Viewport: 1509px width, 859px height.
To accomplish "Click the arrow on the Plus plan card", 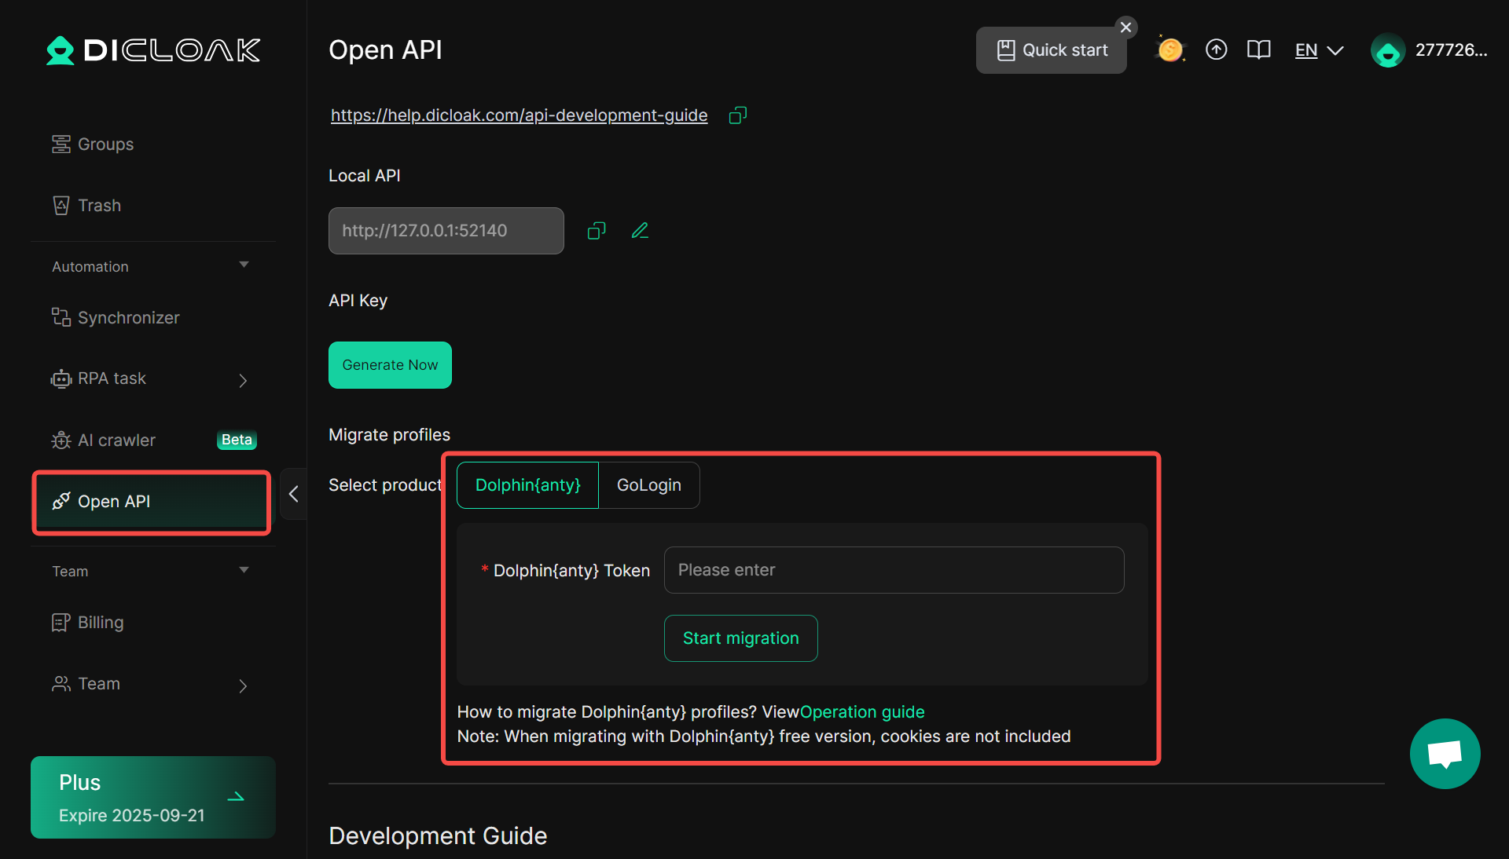I will 236,798.
